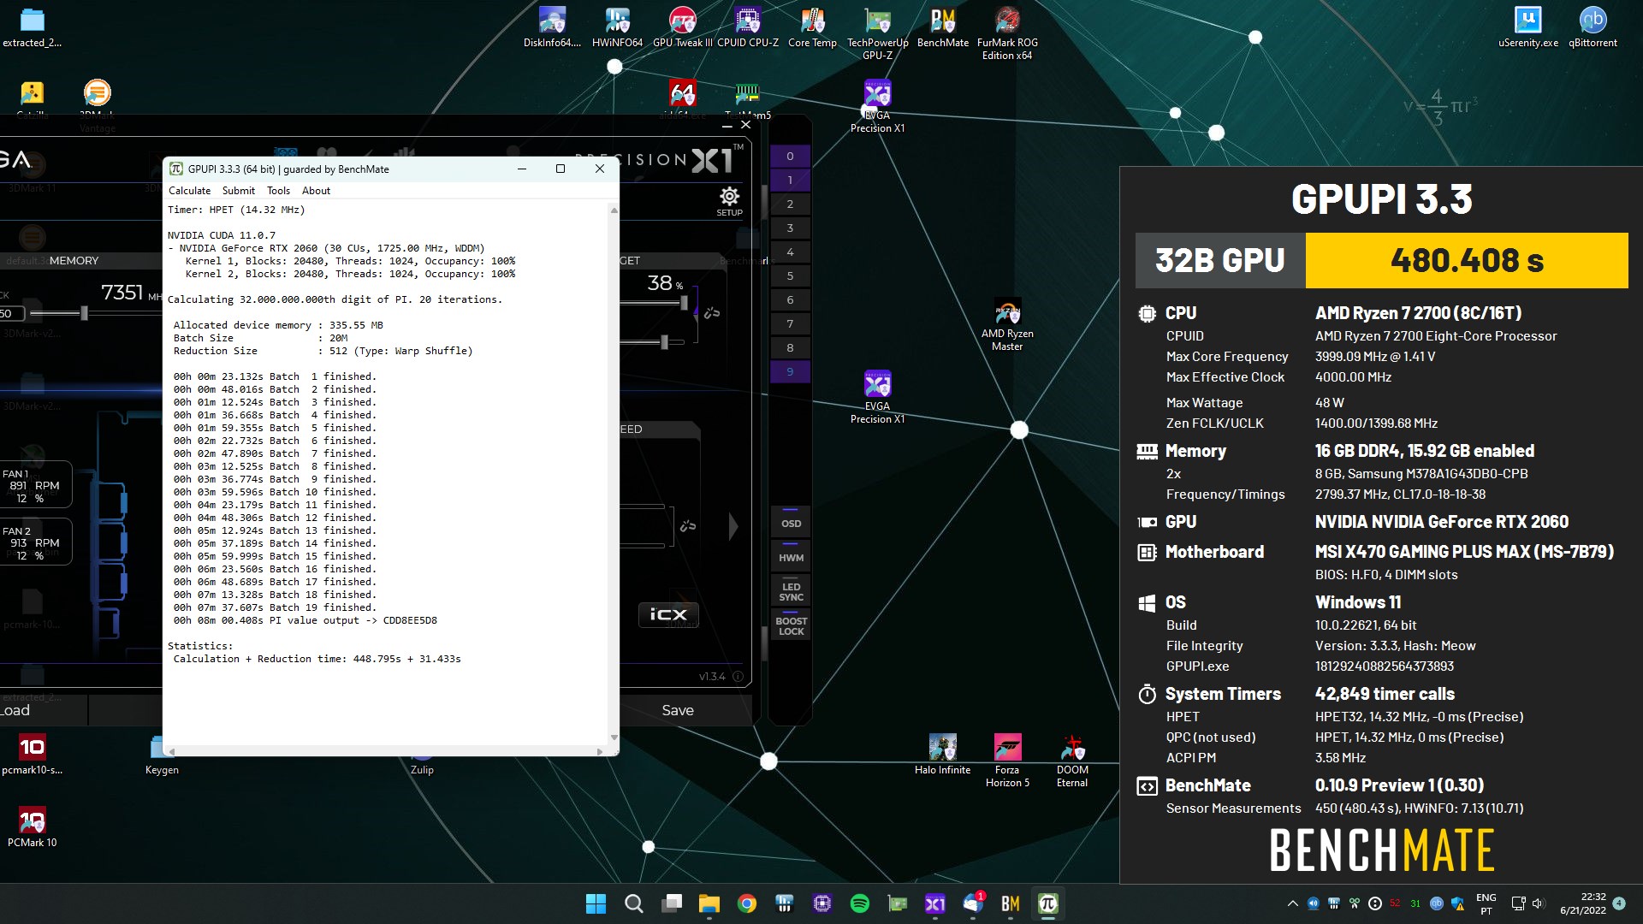
Task: Show hidden system tray icons chevron
Action: [x=1292, y=903]
